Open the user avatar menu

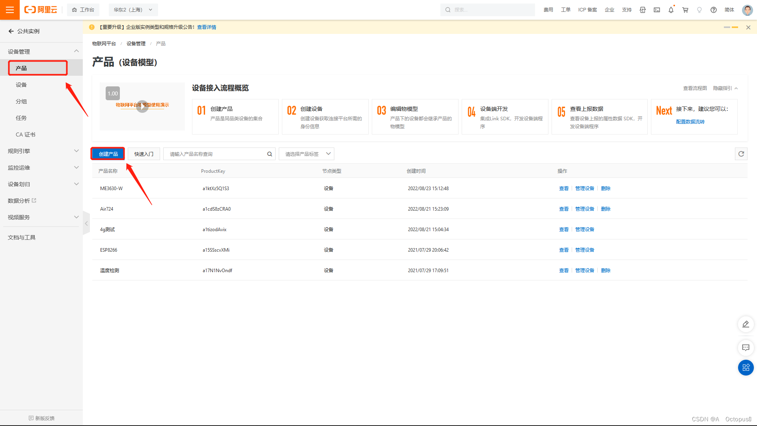pos(747,10)
